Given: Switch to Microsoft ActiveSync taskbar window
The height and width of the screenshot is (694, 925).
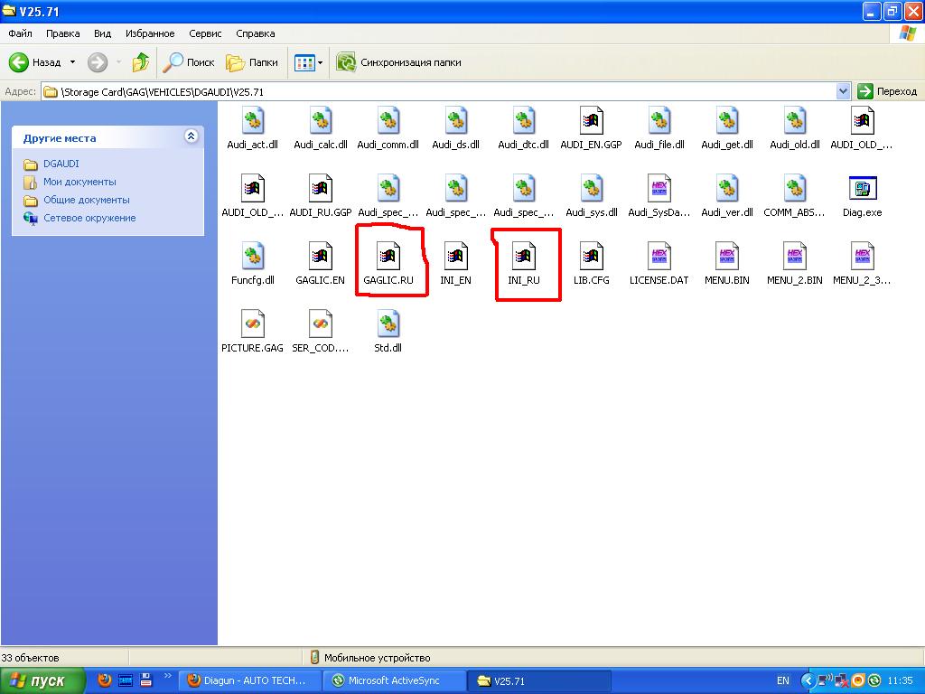Looking at the screenshot, I should tap(395, 680).
